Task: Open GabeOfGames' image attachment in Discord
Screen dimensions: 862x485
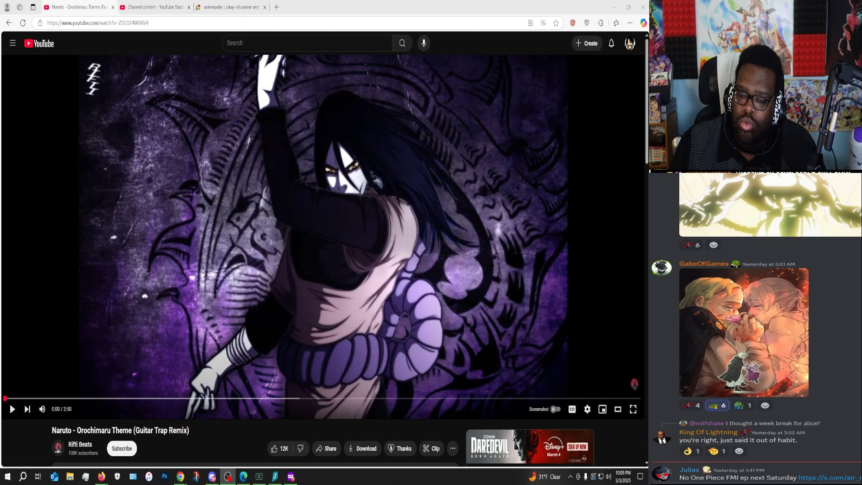Action: click(744, 333)
